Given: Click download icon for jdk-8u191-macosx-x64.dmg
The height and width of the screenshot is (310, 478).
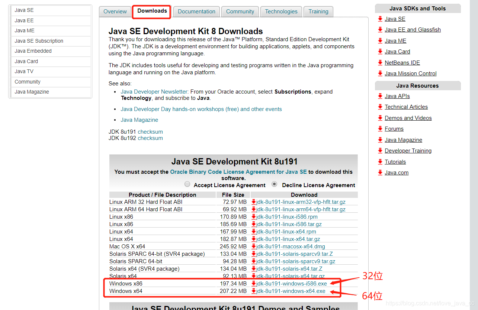Looking at the screenshot, I should click(x=254, y=247).
